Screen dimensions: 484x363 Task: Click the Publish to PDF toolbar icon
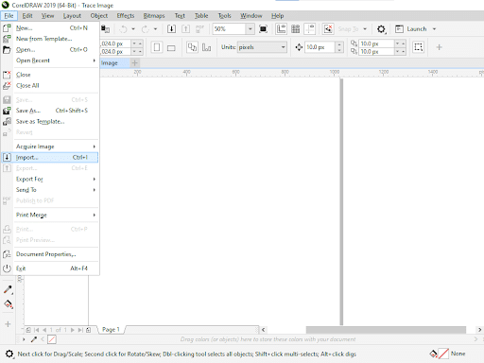(199, 29)
